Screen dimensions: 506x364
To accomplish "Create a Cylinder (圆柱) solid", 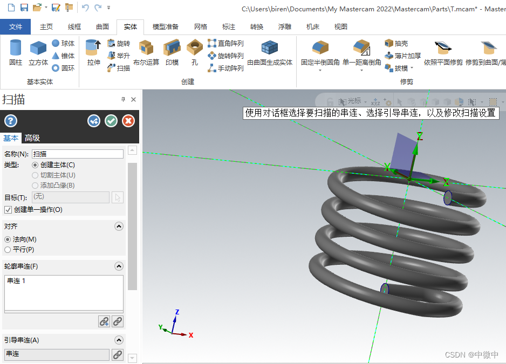I will pyautogui.click(x=16, y=53).
